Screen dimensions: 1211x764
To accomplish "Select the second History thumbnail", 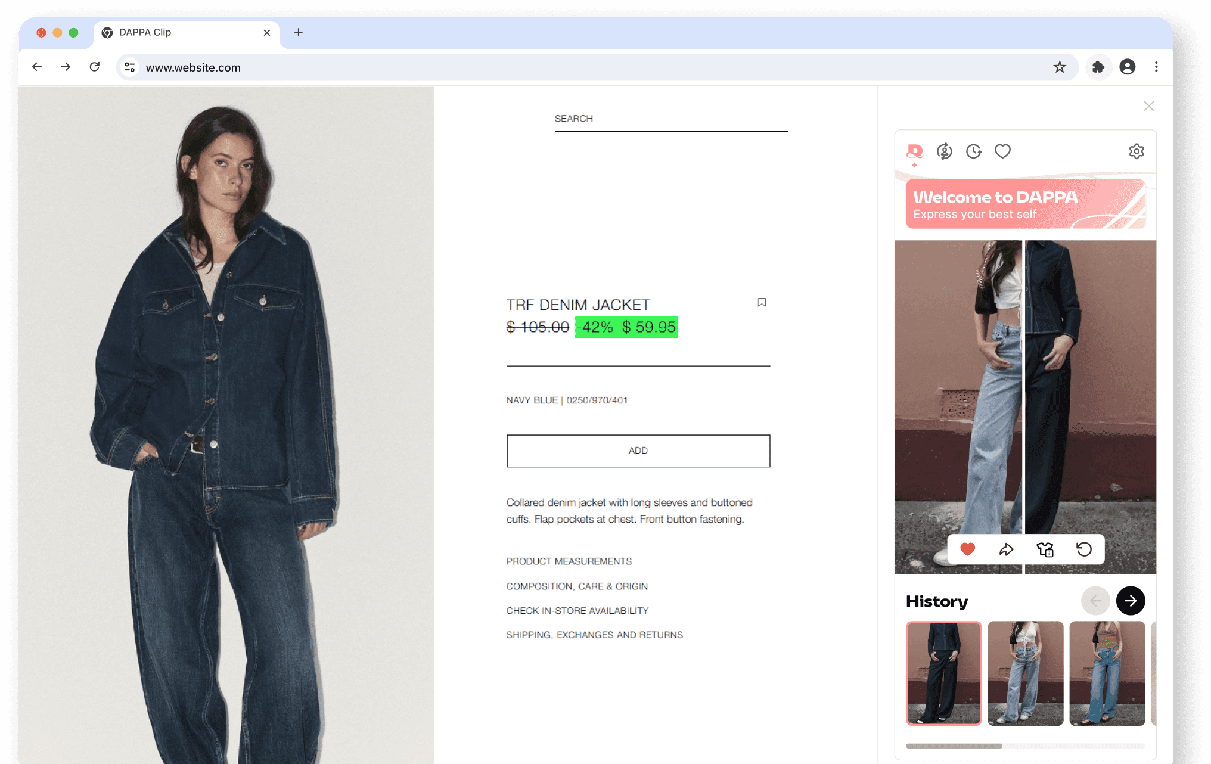I will click(1025, 673).
